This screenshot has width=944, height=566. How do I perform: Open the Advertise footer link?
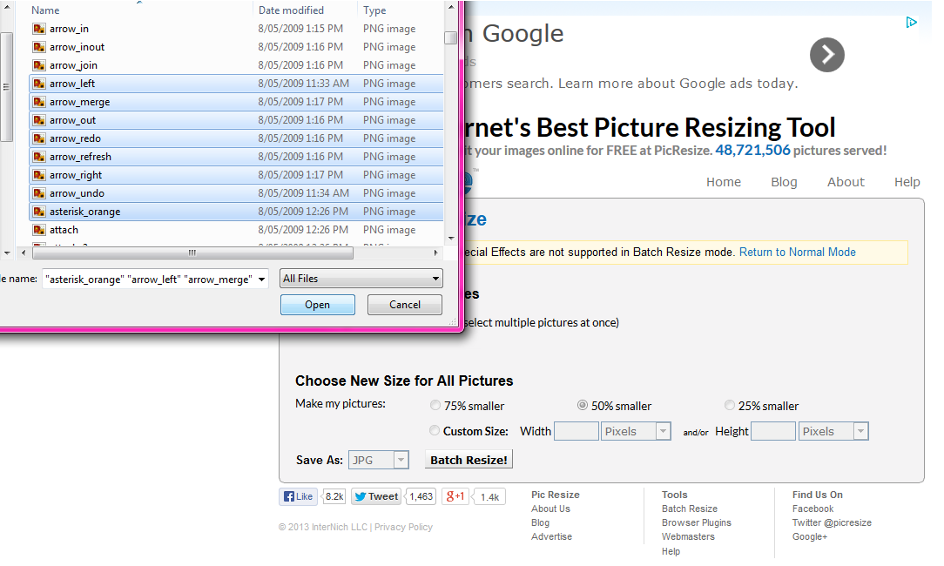(551, 536)
